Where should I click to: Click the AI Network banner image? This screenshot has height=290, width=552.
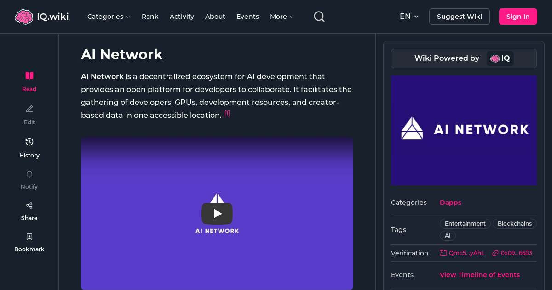464,130
